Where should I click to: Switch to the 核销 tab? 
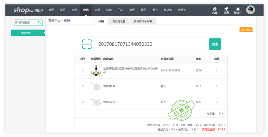pyautogui.click(x=101, y=21)
